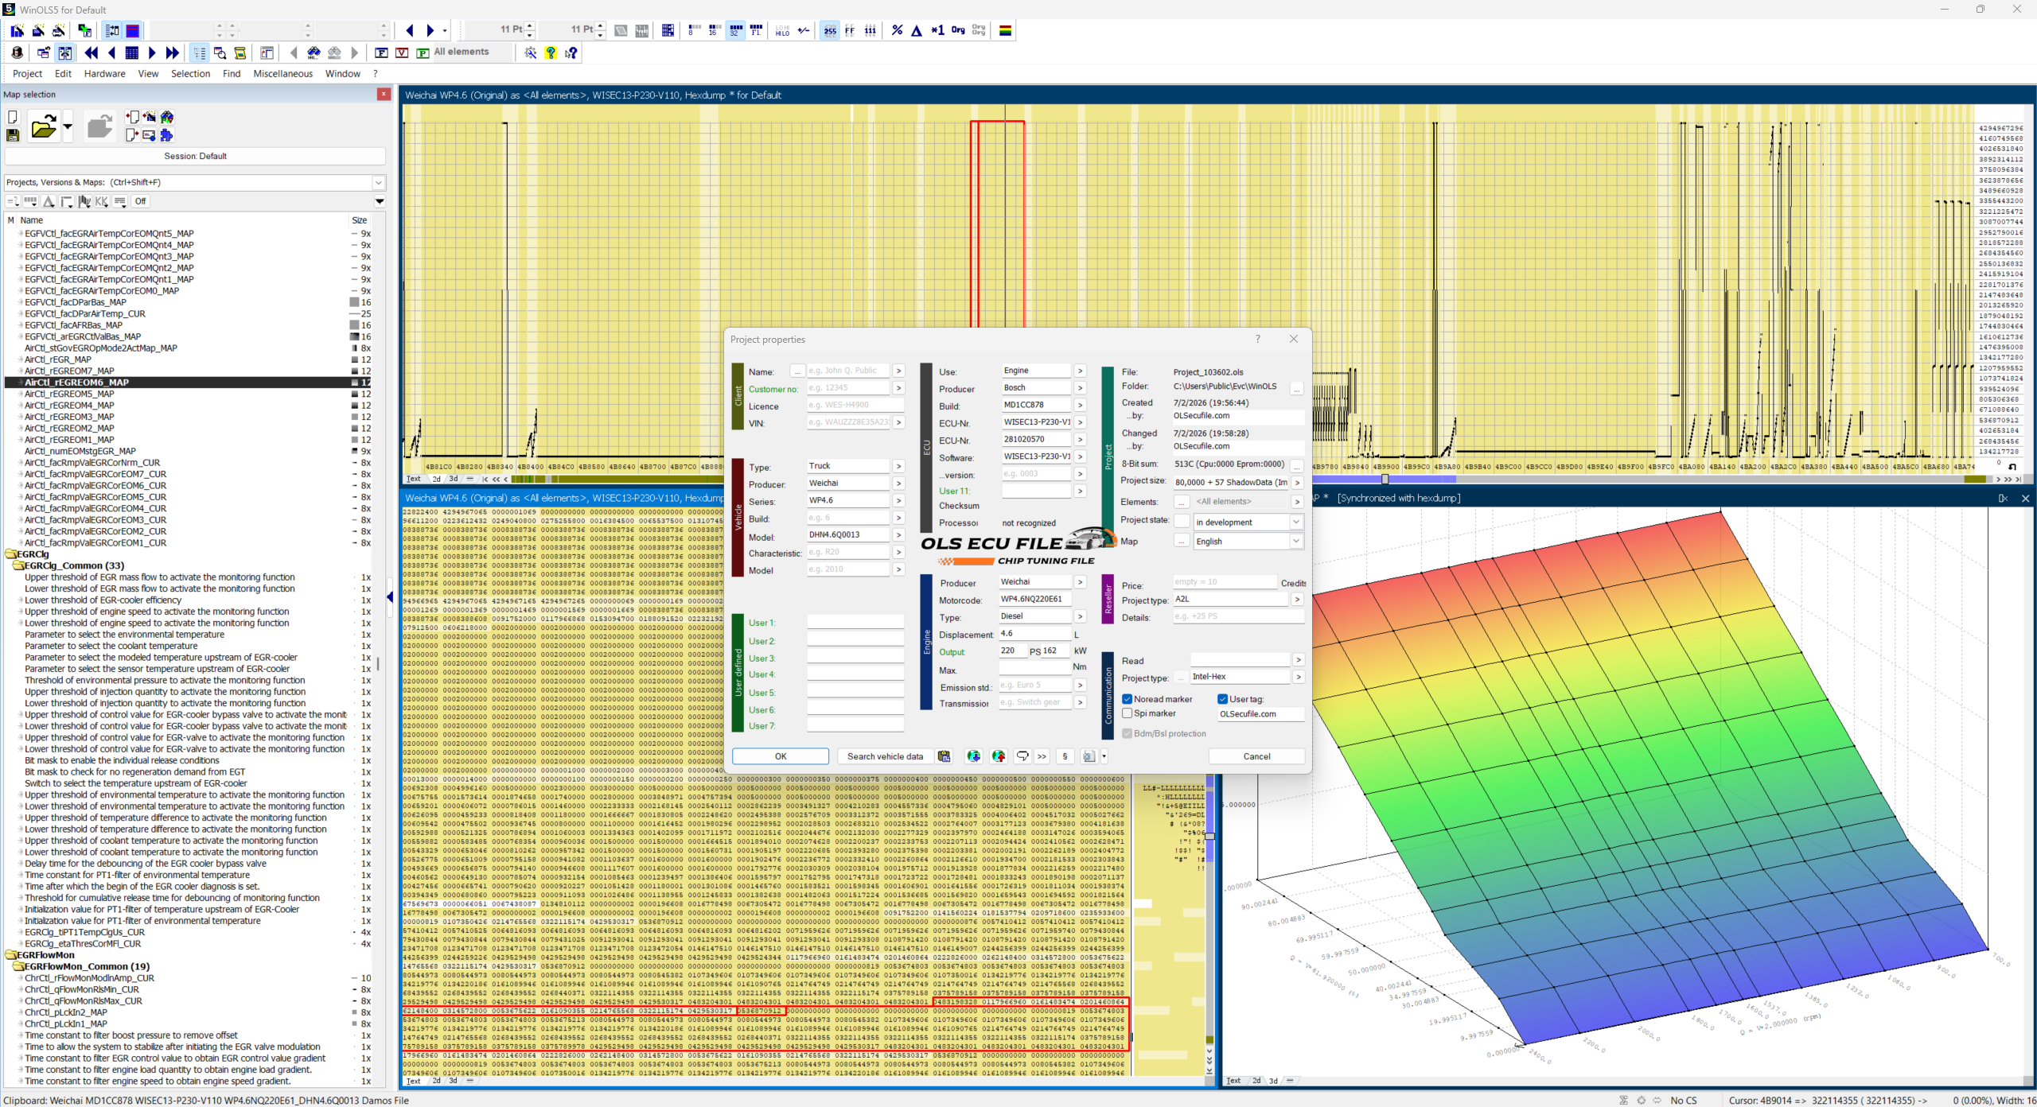
Task: Toggle the Off filter button in Map selection
Action: tap(141, 201)
